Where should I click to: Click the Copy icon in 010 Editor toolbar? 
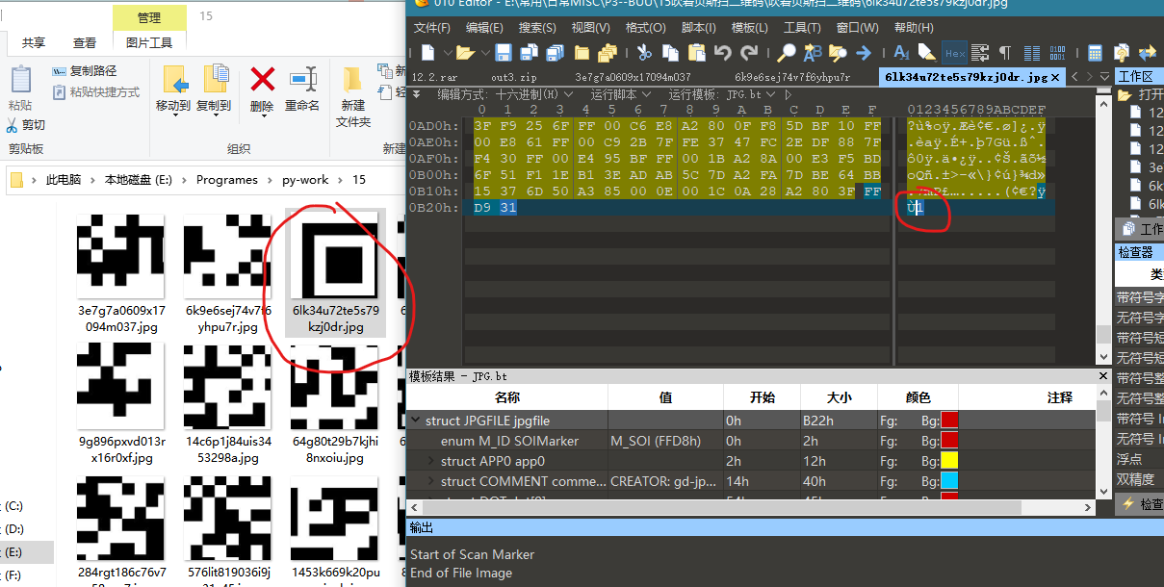tap(670, 53)
